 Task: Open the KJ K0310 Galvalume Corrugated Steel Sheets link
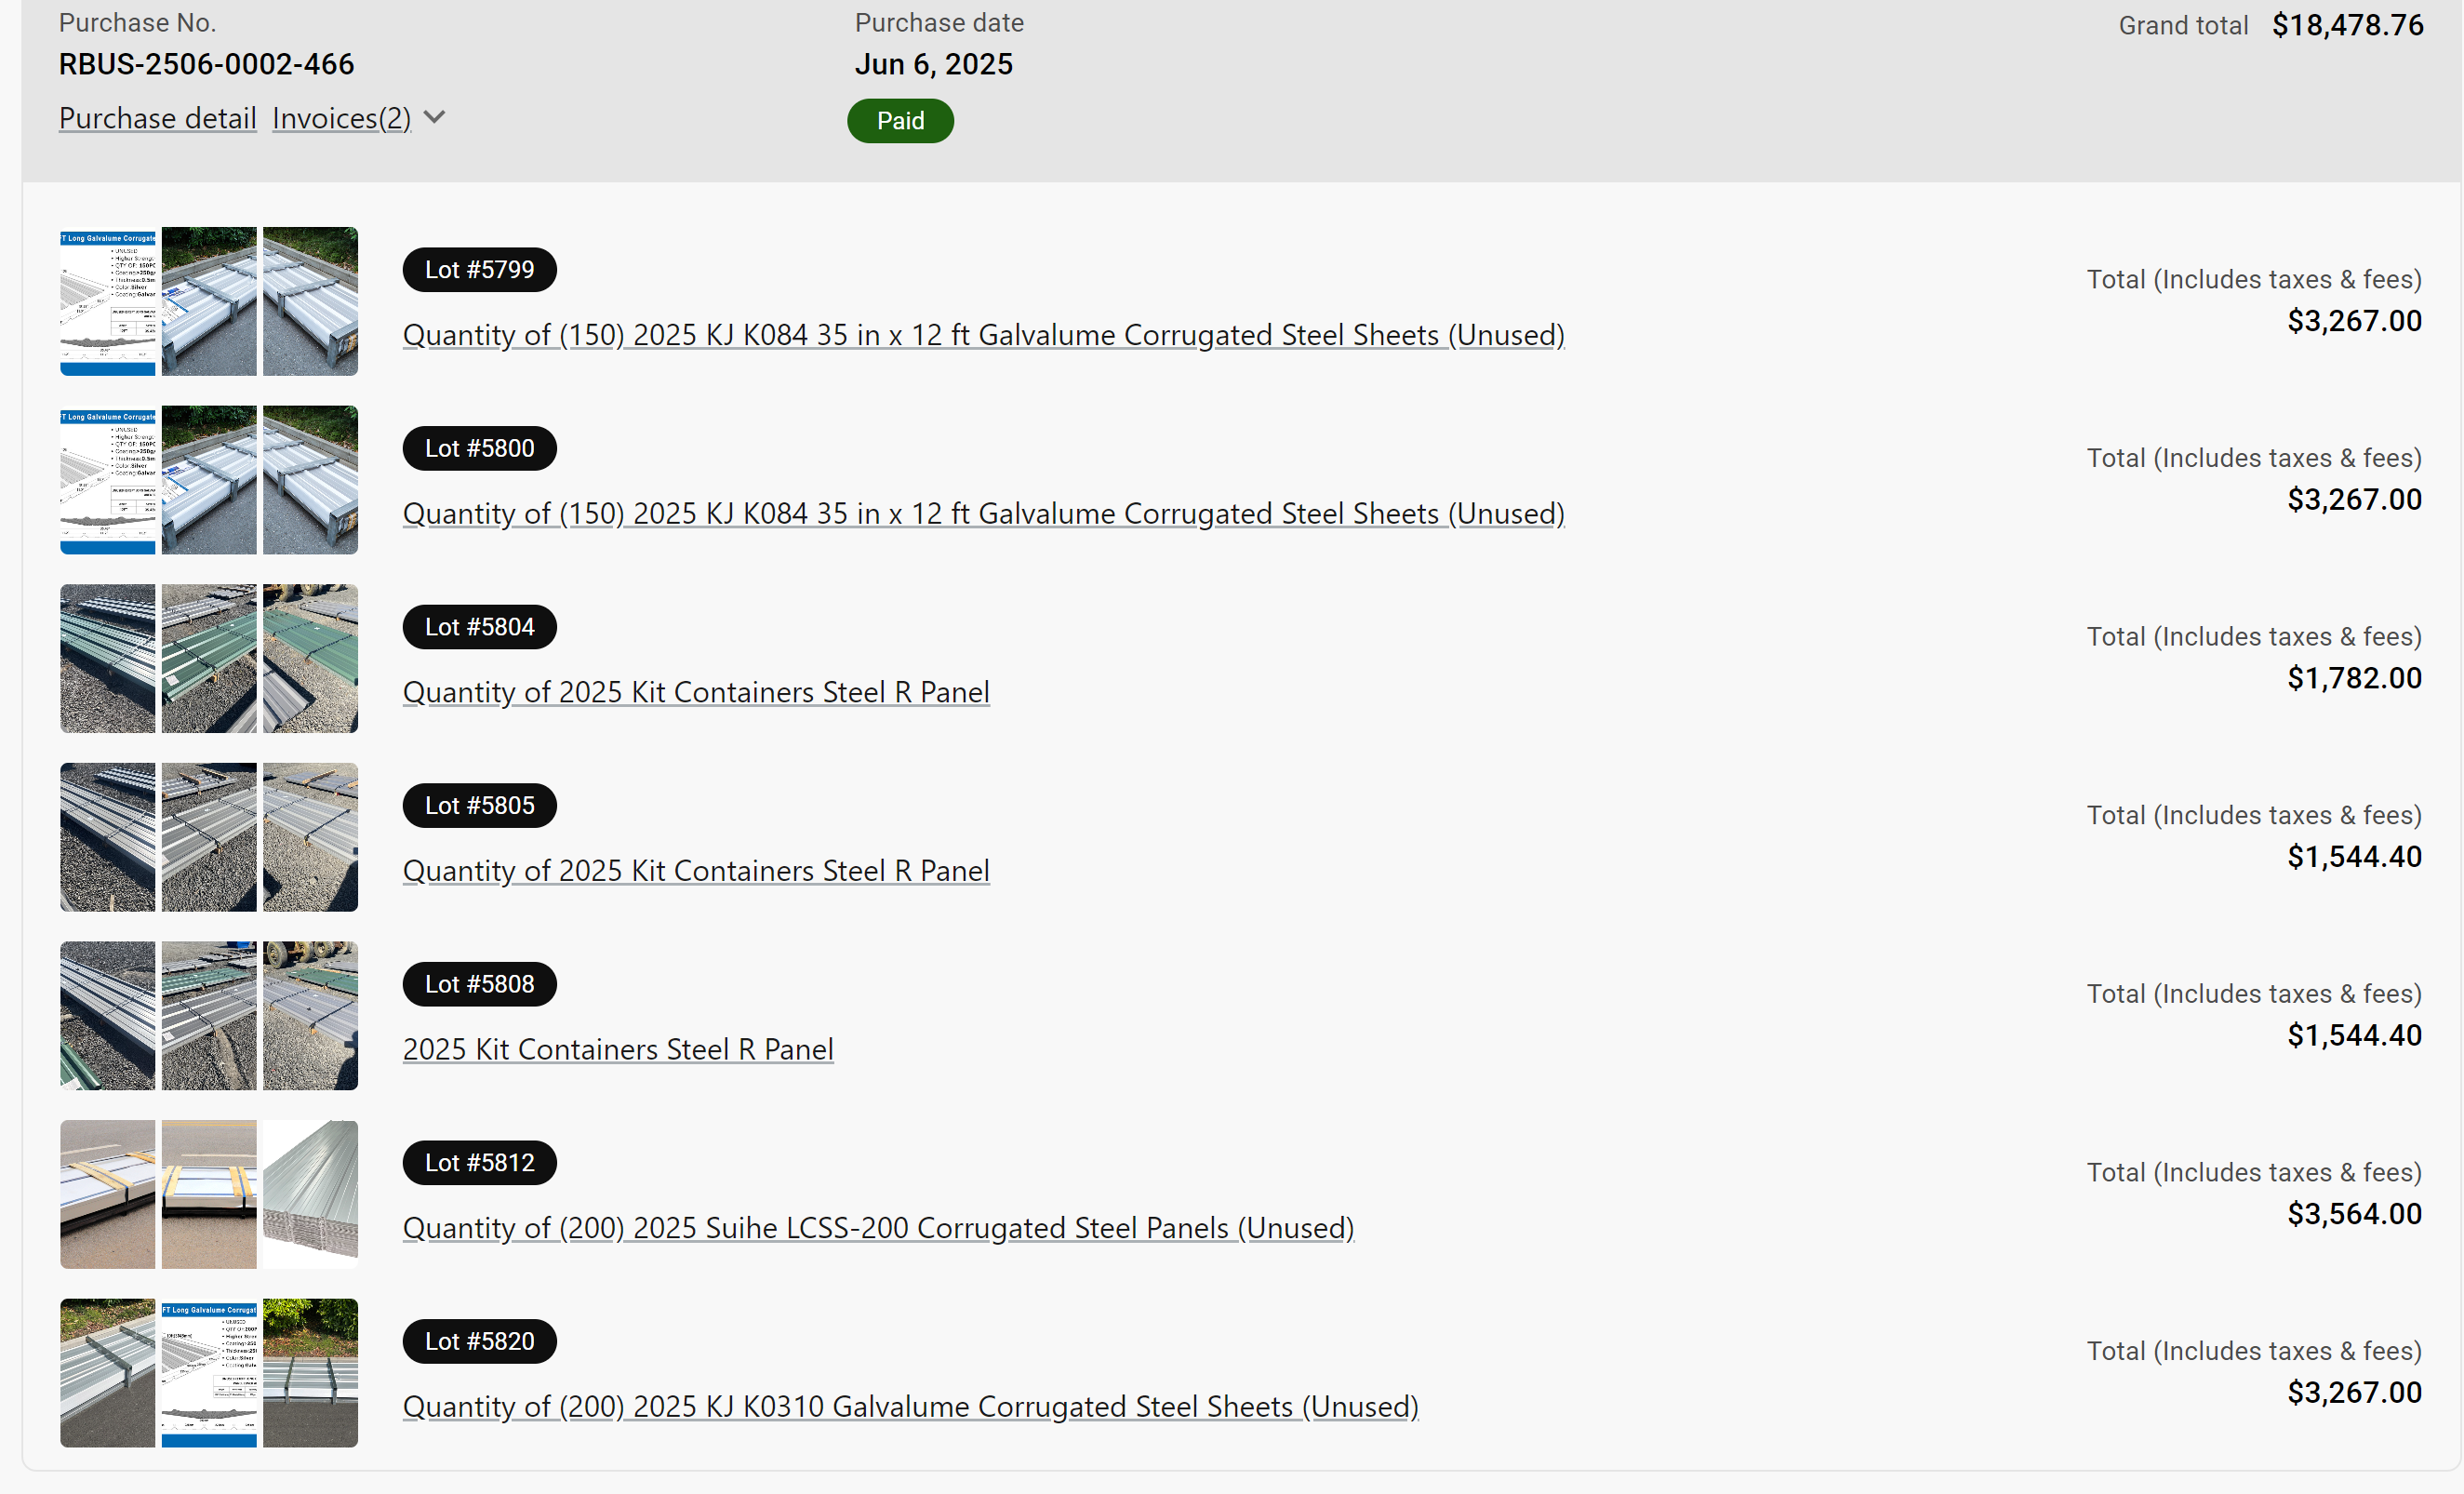pyautogui.click(x=910, y=1407)
